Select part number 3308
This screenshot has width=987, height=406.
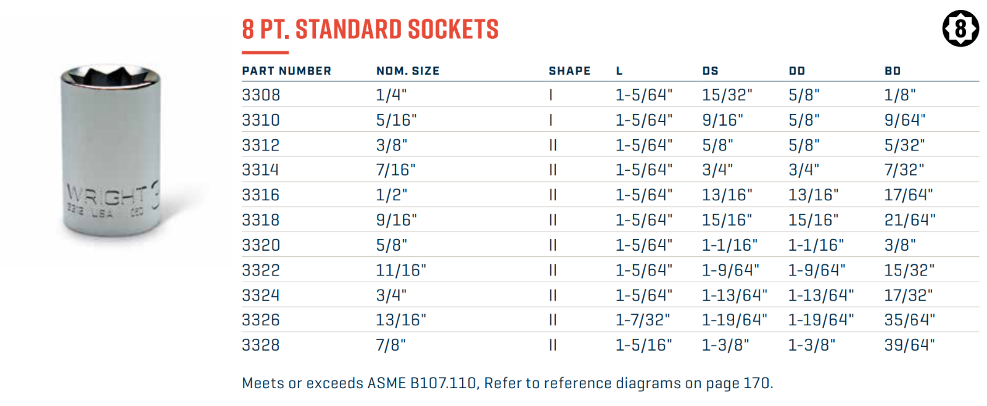click(261, 95)
